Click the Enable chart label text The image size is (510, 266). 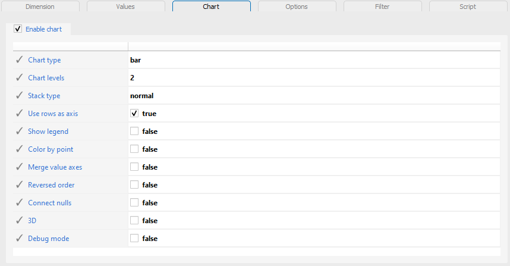[x=43, y=29]
